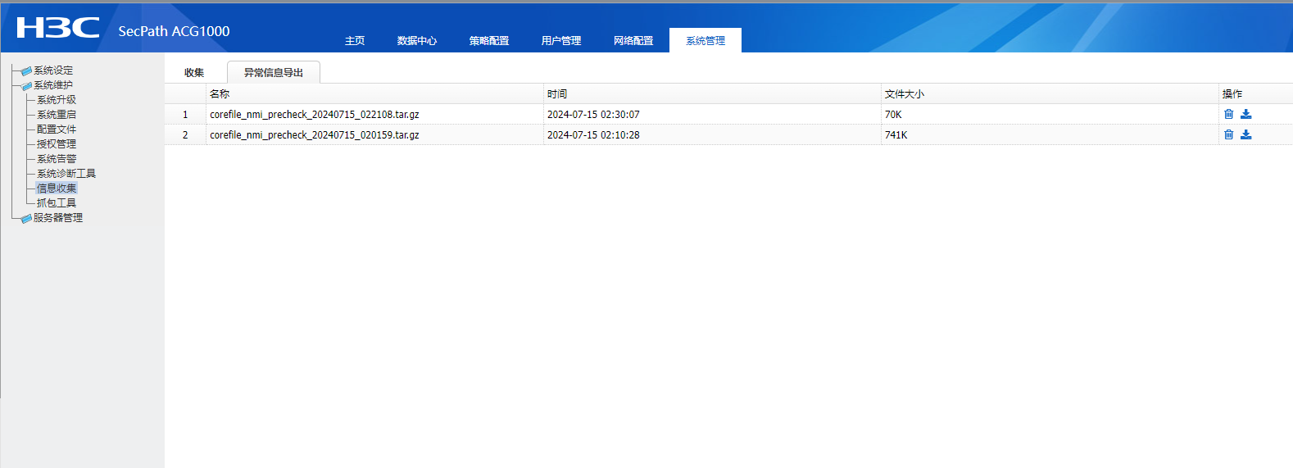
Task: Open 授权管理 in sidebar
Action: coord(57,144)
